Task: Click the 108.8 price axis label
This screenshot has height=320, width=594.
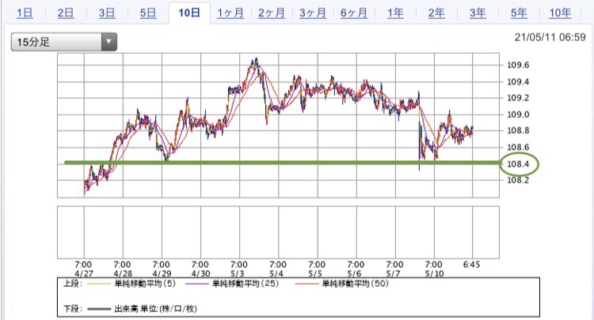Action: [x=518, y=130]
